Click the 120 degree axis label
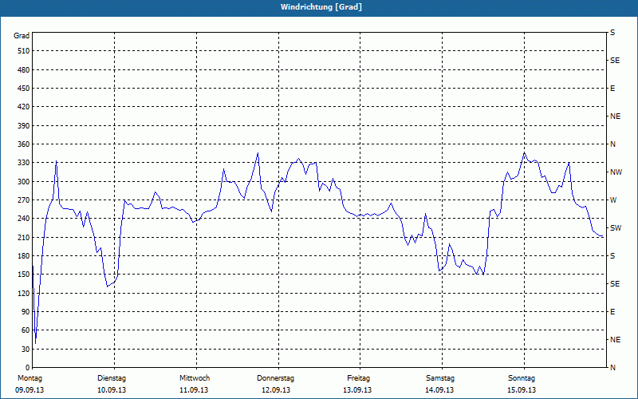This screenshot has height=399, width=638. coord(24,293)
